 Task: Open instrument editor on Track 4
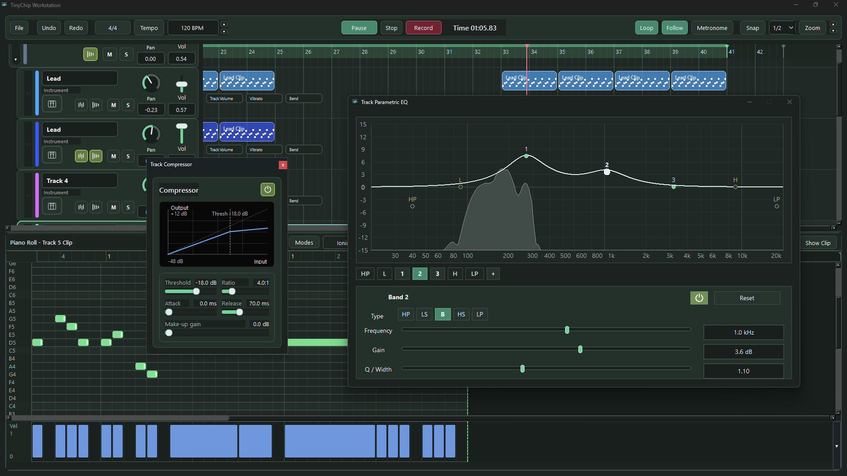[52, 207]
